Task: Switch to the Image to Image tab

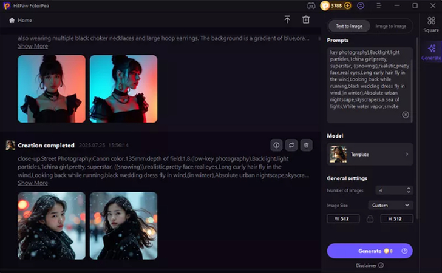Action: (x=391, y=26)
